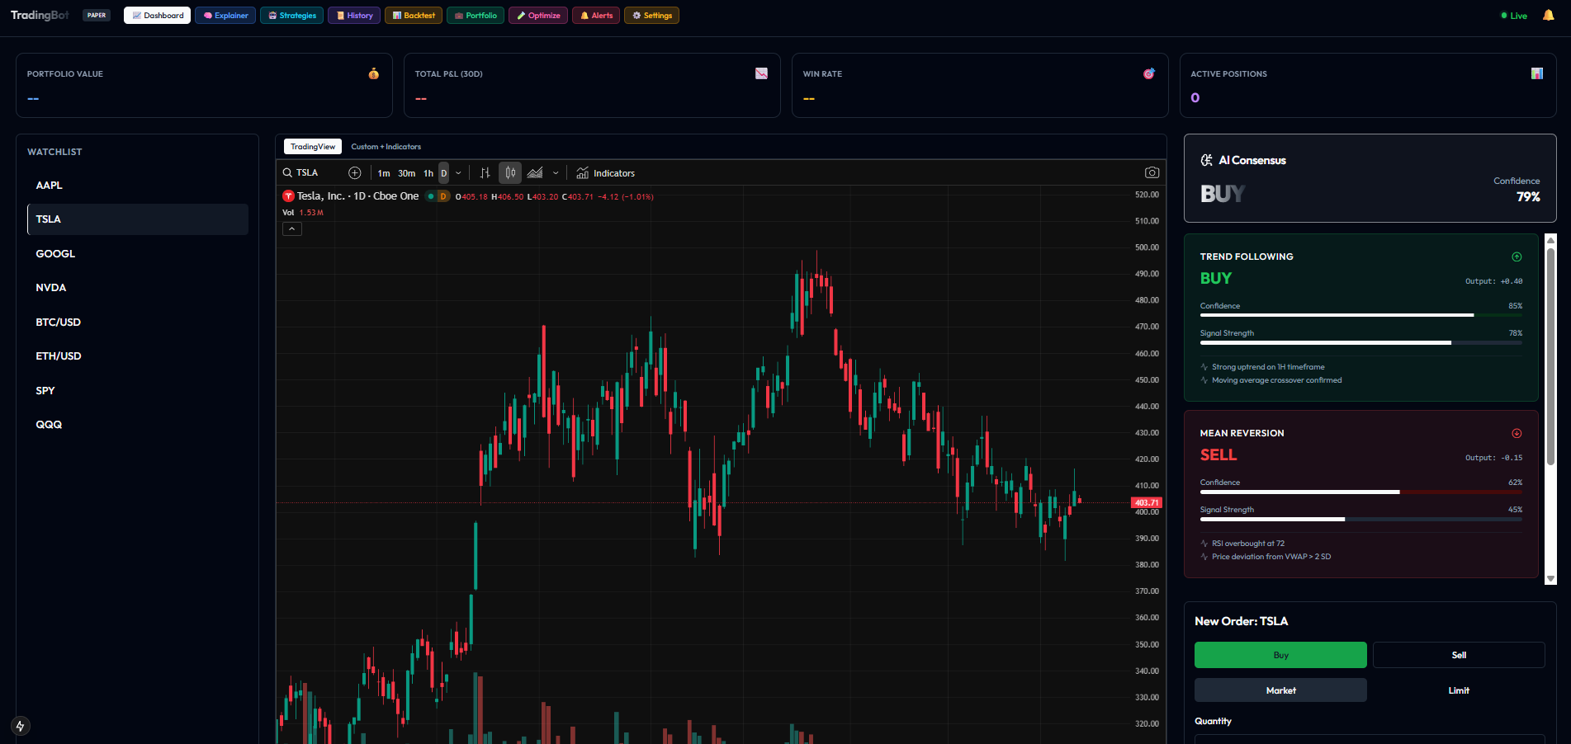Select NVDA from the watchlist
The height and width of the screenshot is (744, 1571).
pos(51,287)
